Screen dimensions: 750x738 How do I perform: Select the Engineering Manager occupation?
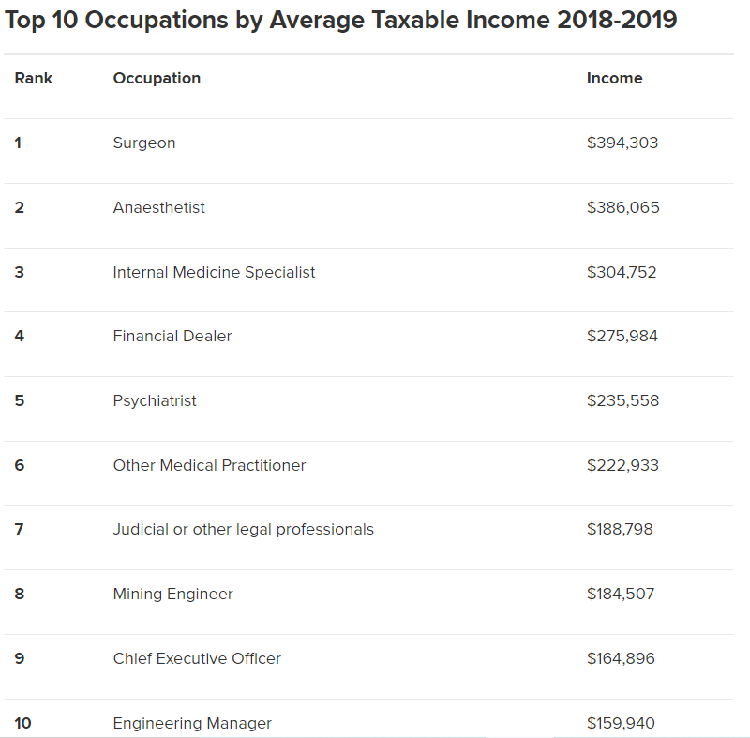tap(192, 723)
